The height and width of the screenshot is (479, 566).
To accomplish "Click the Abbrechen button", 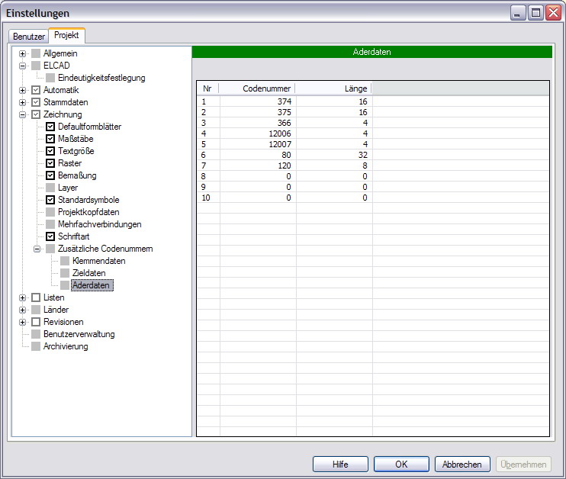I will pos(462,465).
